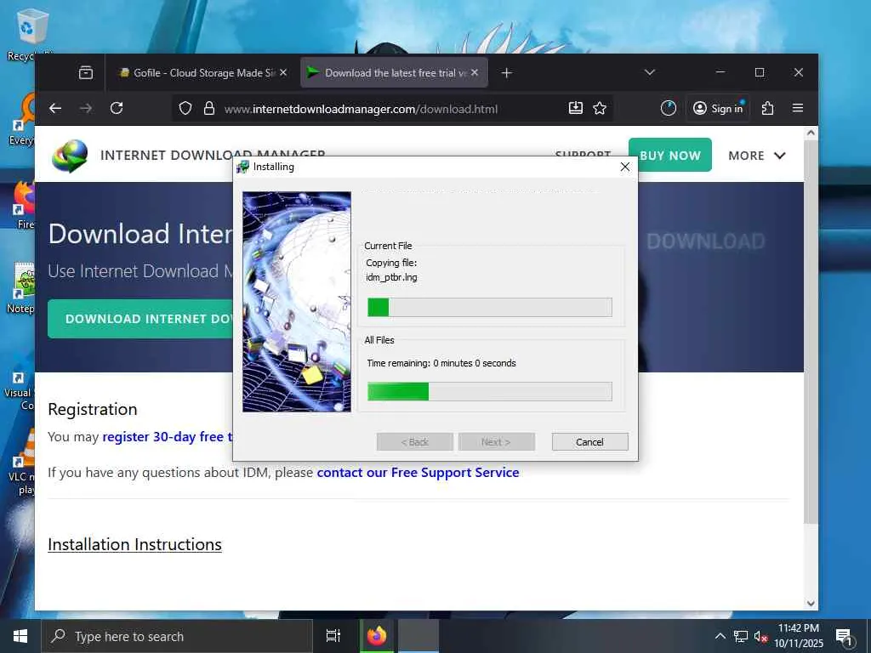Select the Notepad++ desktop shortcut
The height and width of the screenshot is (653, 871).
coord(22,289)
